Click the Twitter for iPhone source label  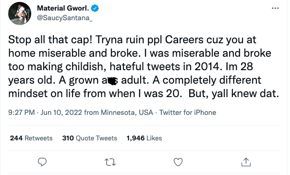tap(188, 112)
